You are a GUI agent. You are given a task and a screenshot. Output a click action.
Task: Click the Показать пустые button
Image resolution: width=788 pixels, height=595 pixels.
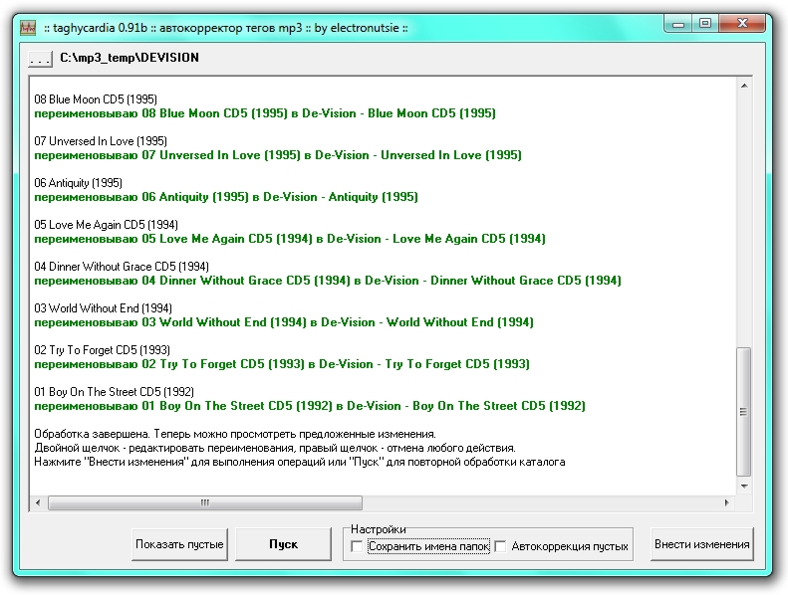179,544
